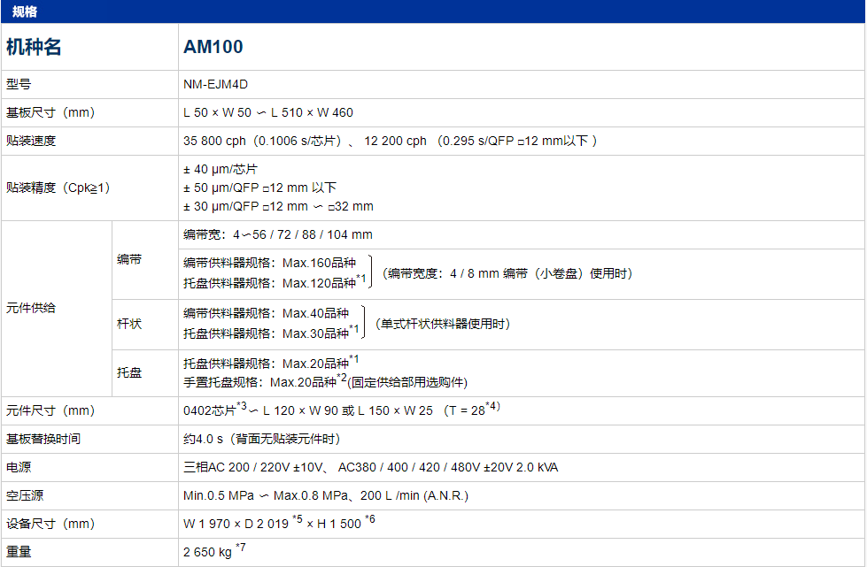Click the 0402芯片 component size value
The width and height of the screenshot is (867, 567).
point(342,410)
